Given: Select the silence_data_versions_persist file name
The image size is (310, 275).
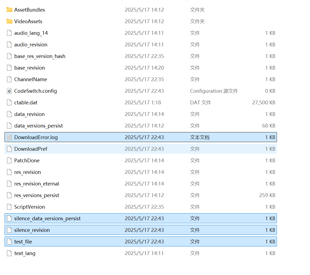Looking at the screenshot, I should (47, 218).
